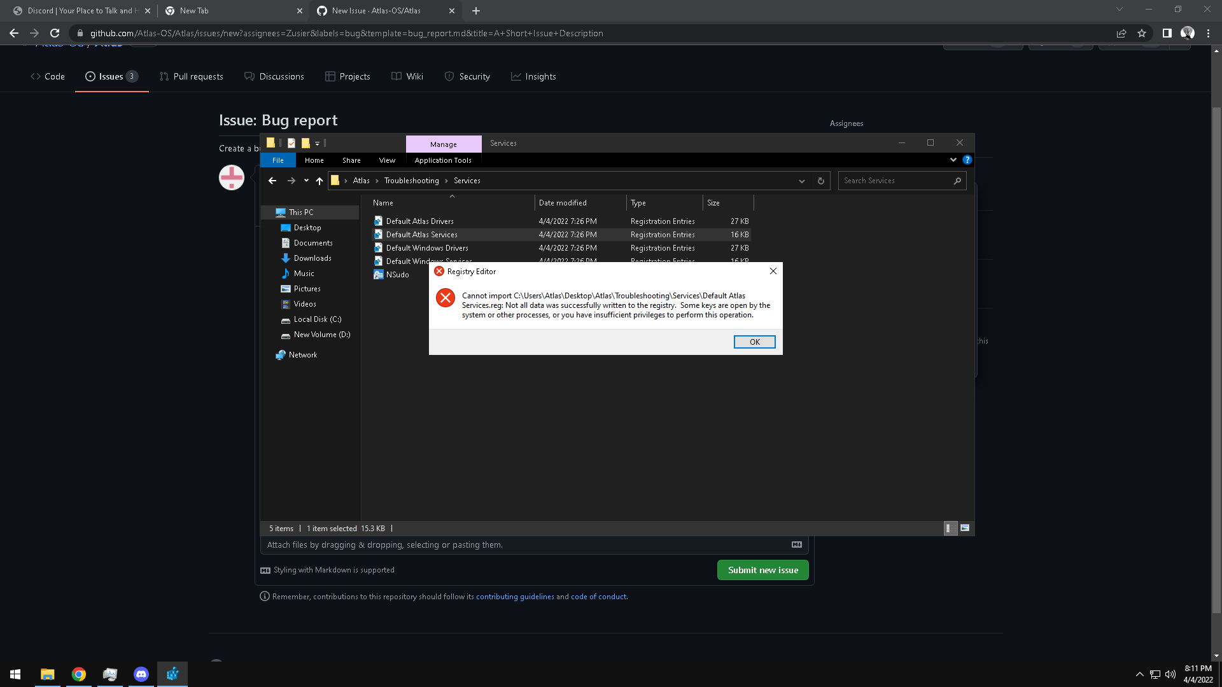Switch Explorer to large icons view
This screenshot has width=1222, height=687.
(x=965, y=529)
